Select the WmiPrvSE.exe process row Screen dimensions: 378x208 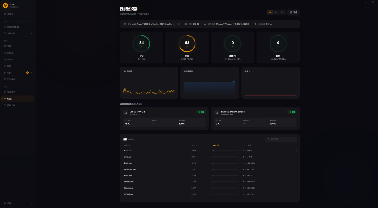pyautogui.click(x=208, y=169)
